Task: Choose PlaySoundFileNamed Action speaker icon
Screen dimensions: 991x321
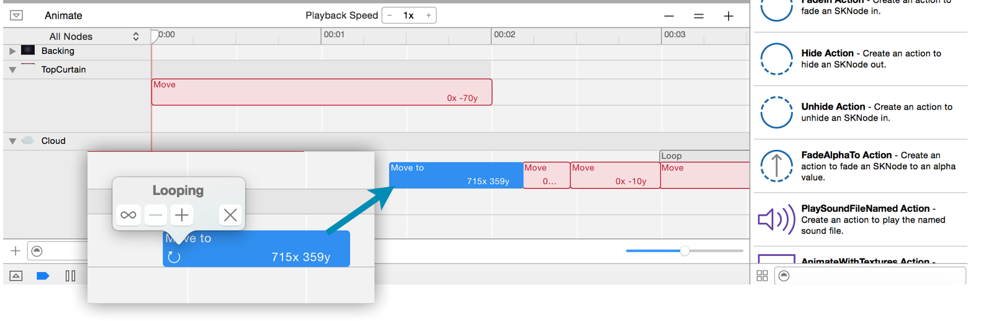Action: 776,219
